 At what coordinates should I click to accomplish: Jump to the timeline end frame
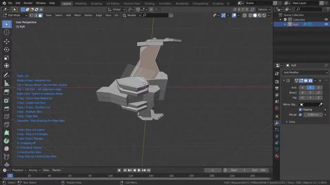[x=149, y=170]
